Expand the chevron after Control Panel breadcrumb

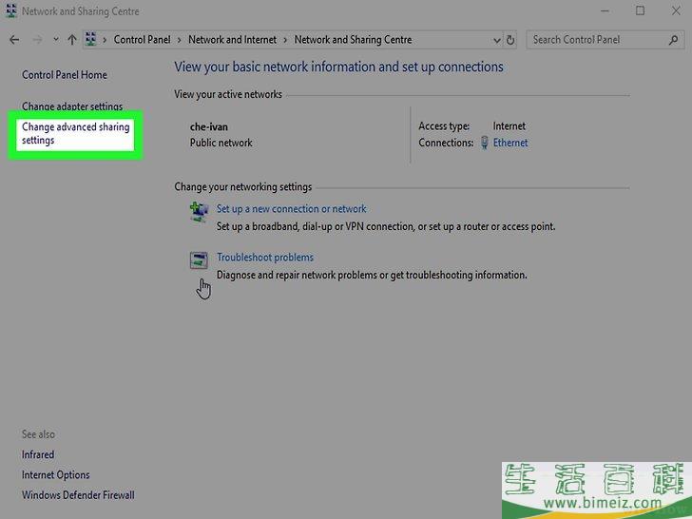pyautogui.click(x=180, y=40)
